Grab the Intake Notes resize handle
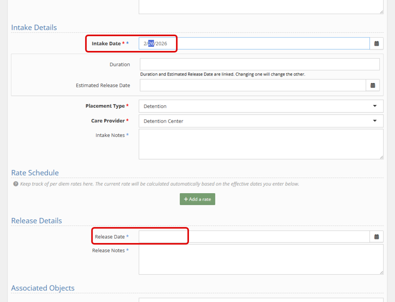 click(x=381, y=157)
